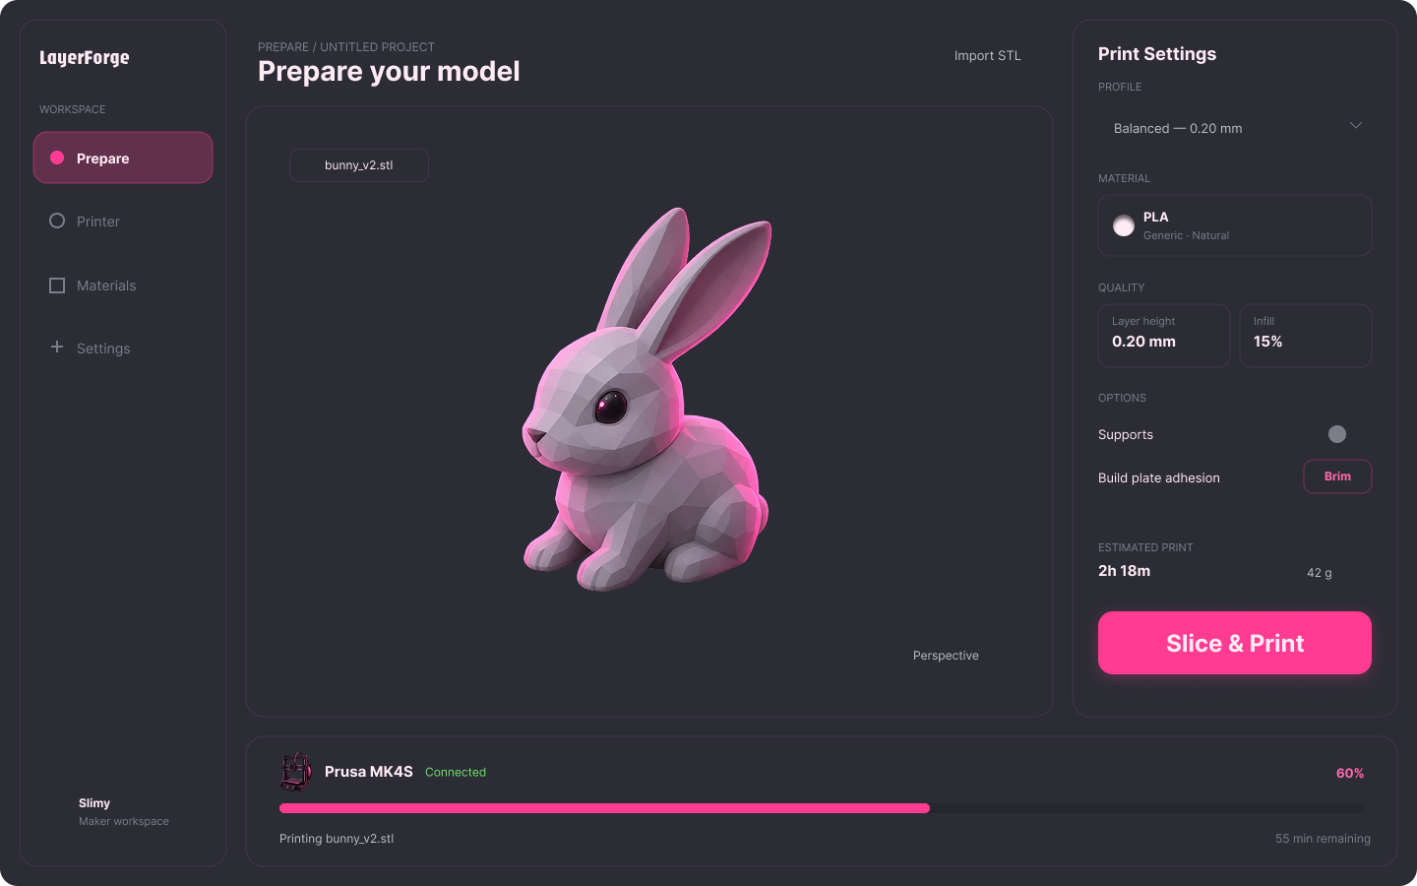Click the 60% progress value
Image resolution: width=1417 pixels, height=886 pixels.
(1350, 773)
